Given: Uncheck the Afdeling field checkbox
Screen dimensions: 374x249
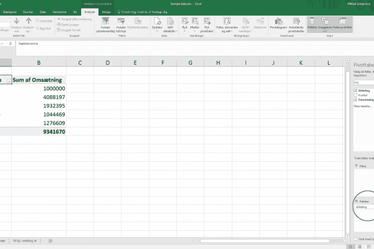Looking at the screenshot, I should pos(354,90).
